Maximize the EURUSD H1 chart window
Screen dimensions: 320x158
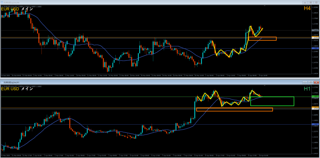click(x=310, y=82)
